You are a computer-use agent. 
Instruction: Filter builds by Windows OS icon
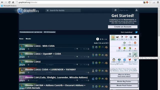119,60
